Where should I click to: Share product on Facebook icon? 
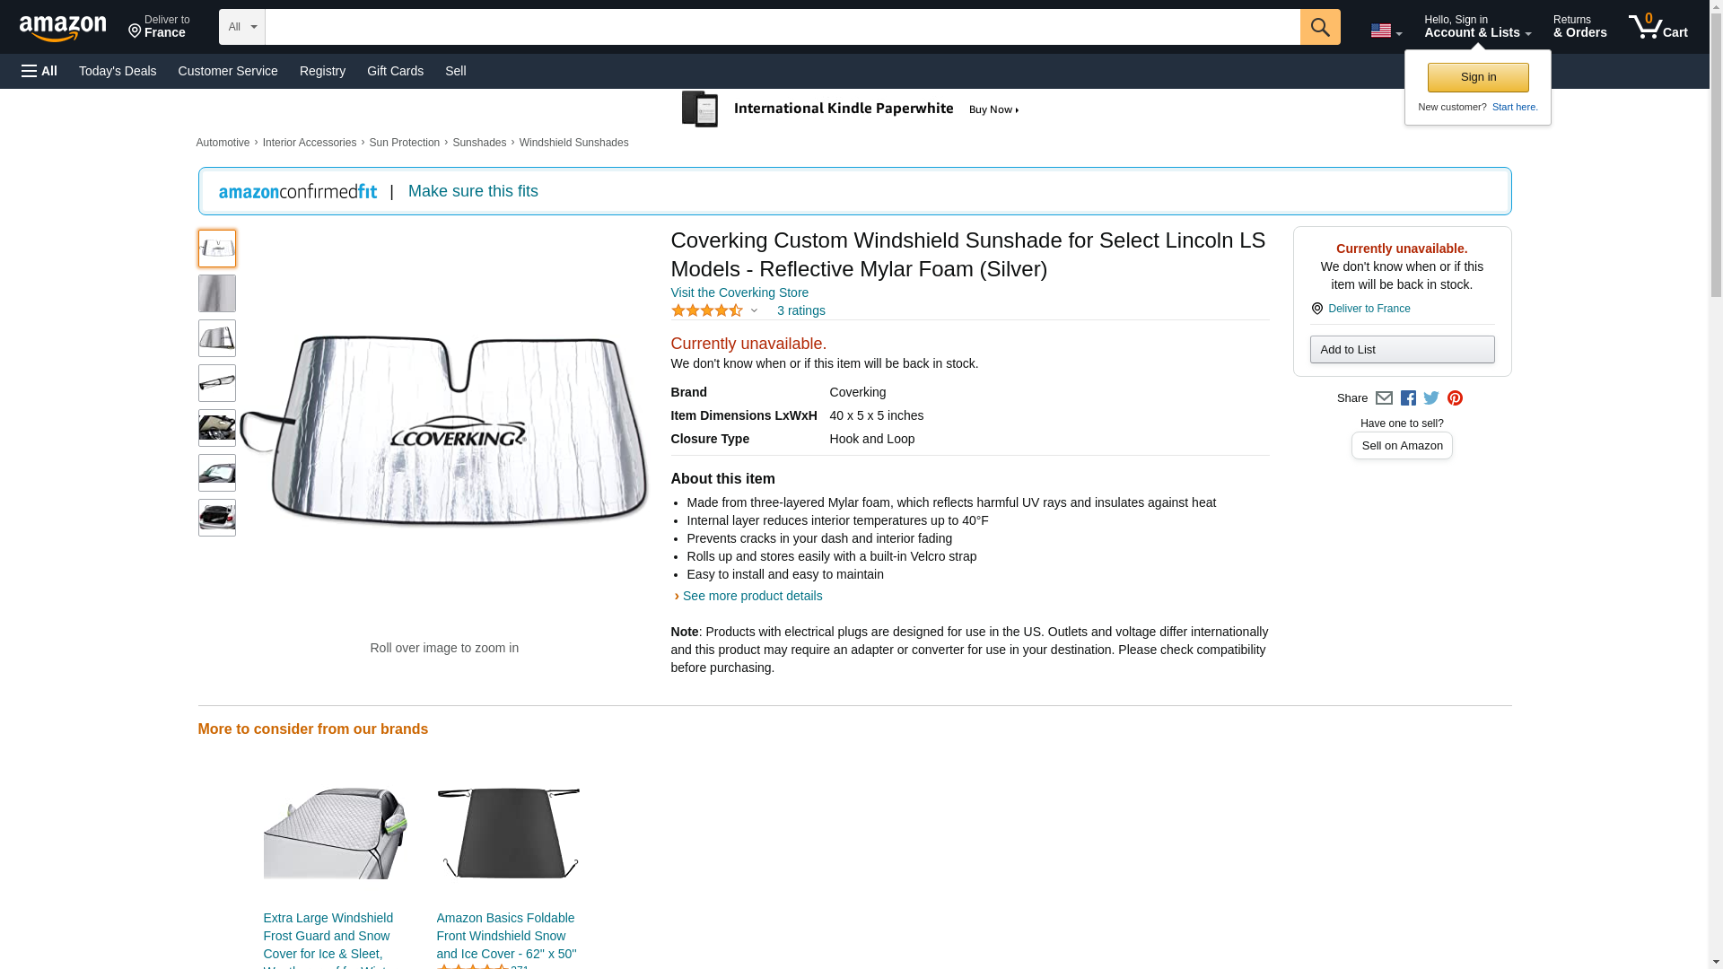point(1408,398)
